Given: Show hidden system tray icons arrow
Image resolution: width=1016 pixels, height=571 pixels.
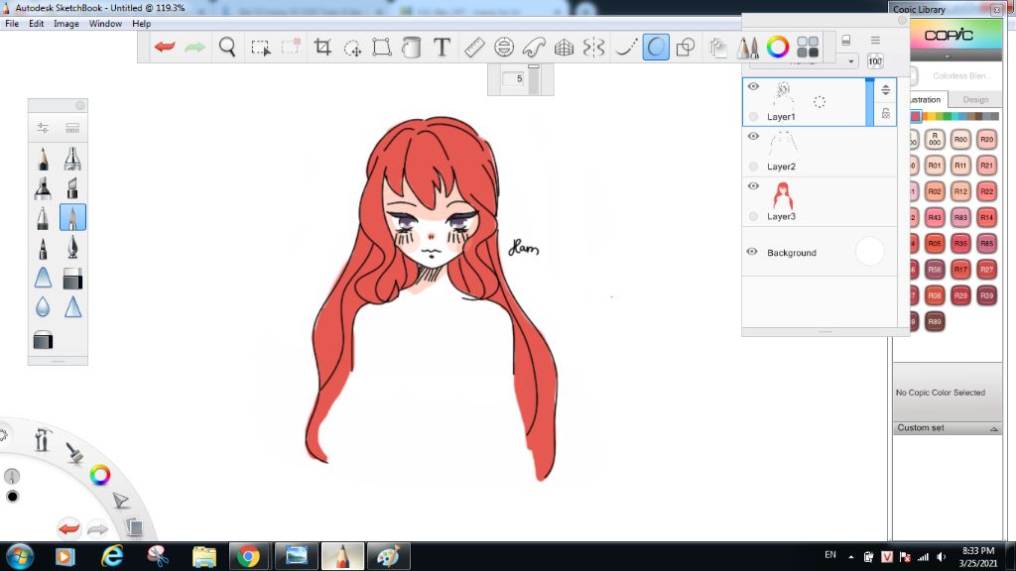Looking at the screenshot, I should [850, 557].
